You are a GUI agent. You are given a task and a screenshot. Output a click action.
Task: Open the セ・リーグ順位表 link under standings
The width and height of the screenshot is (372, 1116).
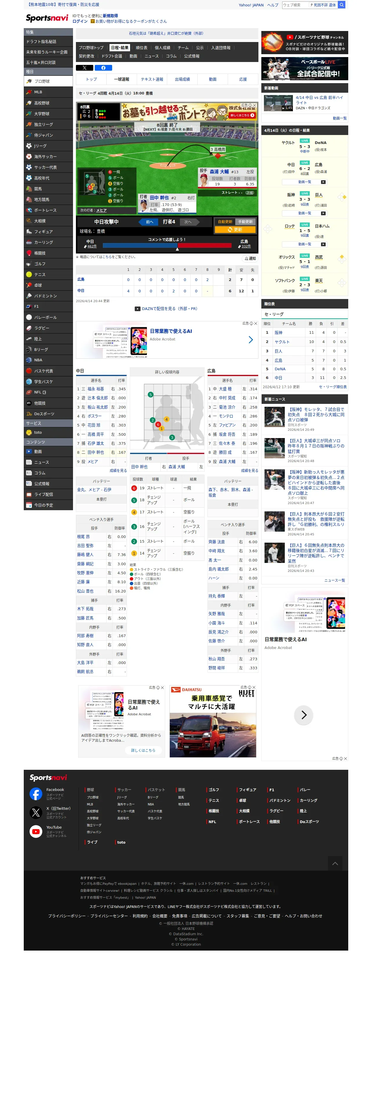click(x=333, y=387)
